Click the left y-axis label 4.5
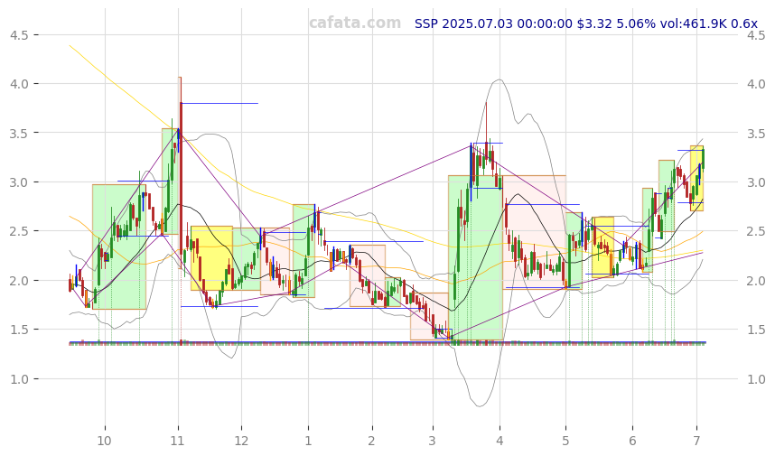The width and height of the screenshot is (775, 456). point(18,35)
